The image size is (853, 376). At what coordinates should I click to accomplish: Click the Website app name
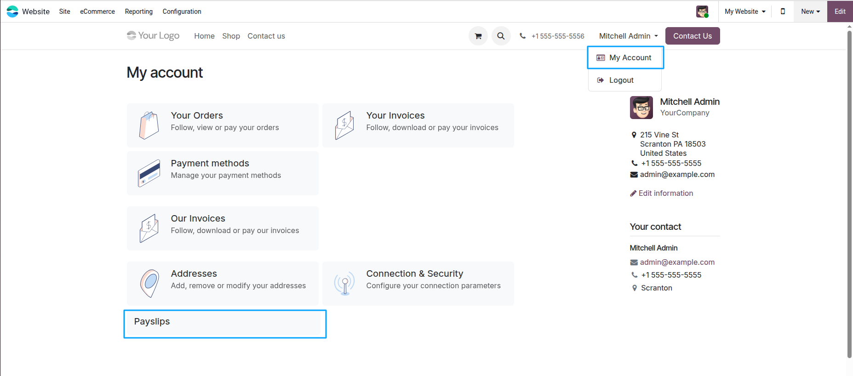click(x=36, y=11)
